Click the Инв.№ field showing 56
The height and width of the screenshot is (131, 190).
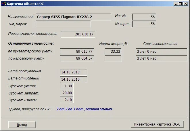(144, 17)
